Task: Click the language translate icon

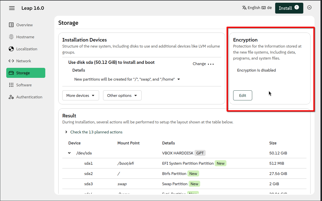Action: (x=244, y=8)
